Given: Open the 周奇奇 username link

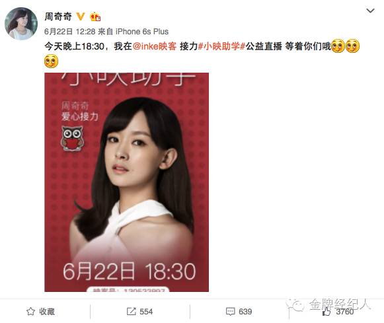Looking at the screenshot, I should tap(58, 17).
